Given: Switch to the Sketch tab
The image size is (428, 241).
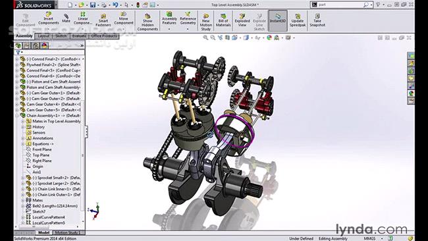Looking at the screenshot, I should (61, 36).
